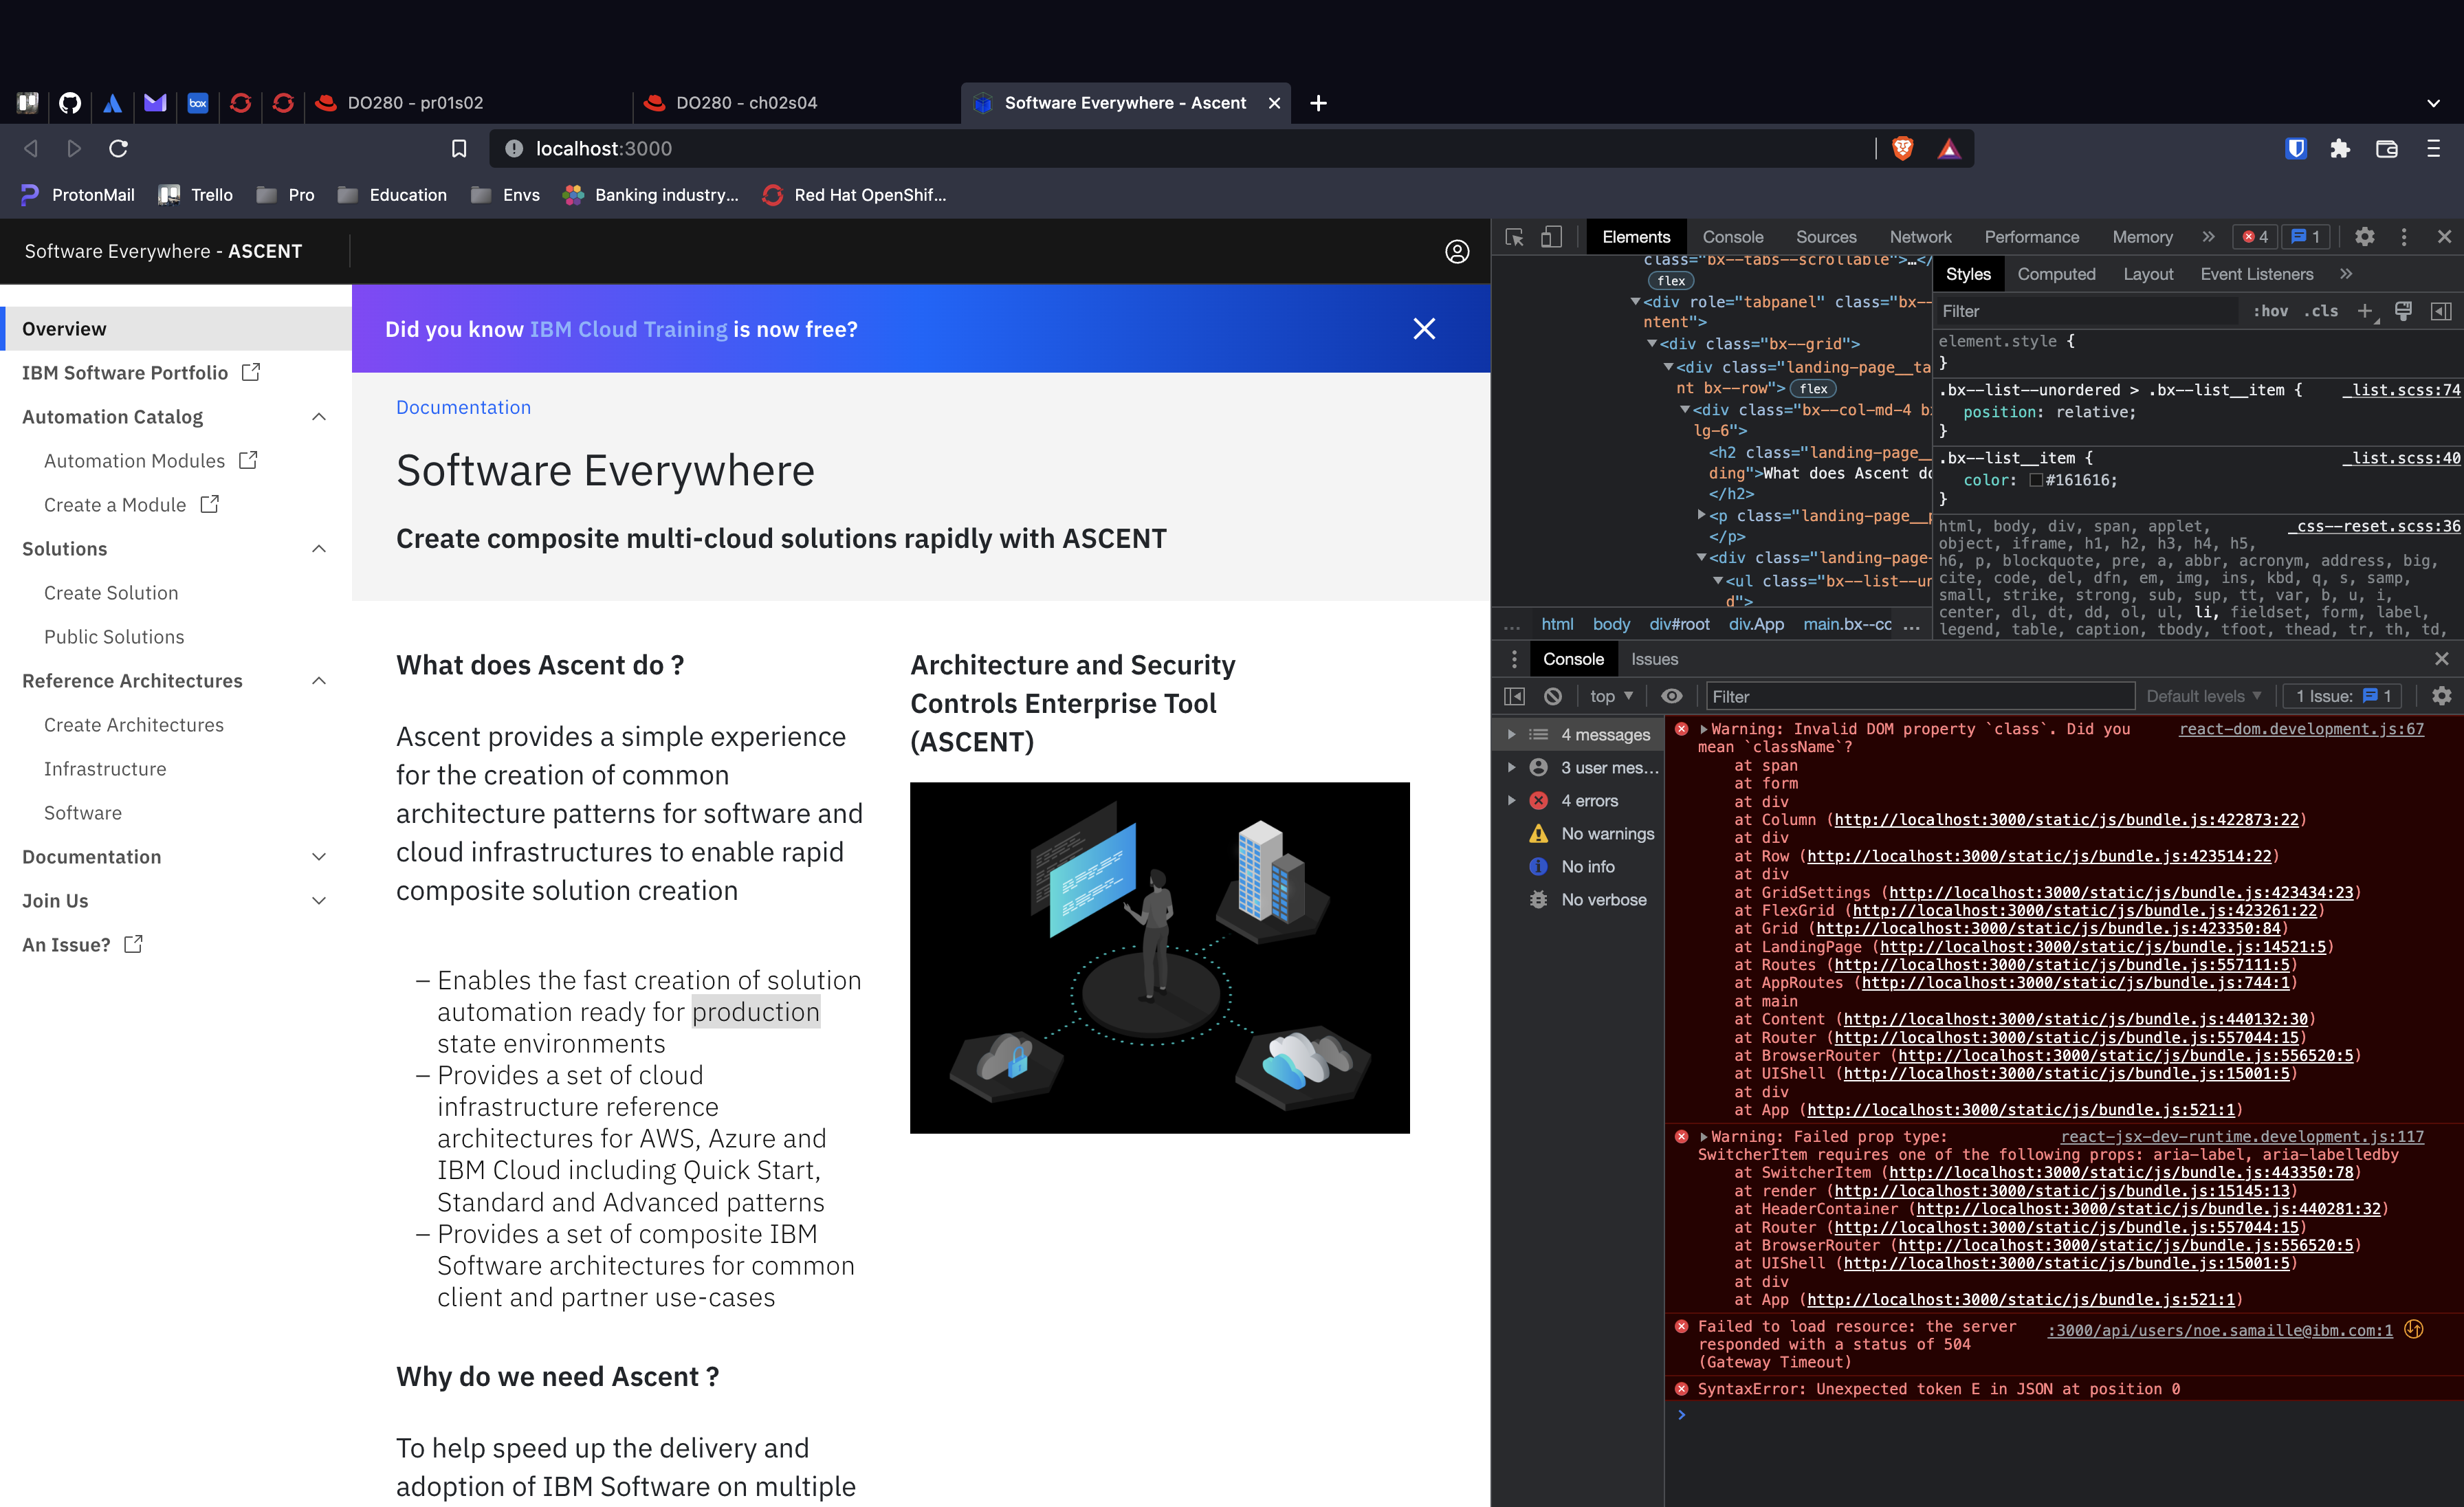Click the new style rule plus icon
Viewport: 2464px width, 1507px height.
[2366, 311]
